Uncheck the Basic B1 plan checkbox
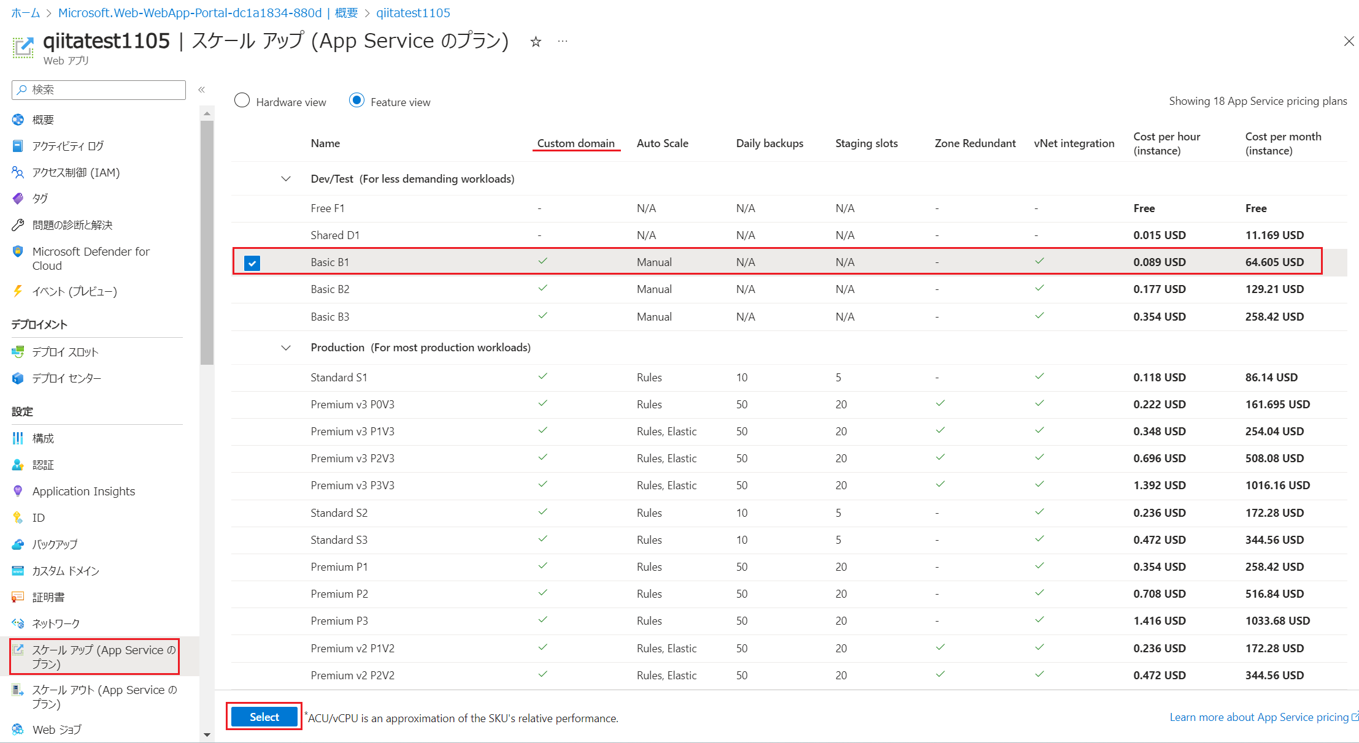 [252, 262]
